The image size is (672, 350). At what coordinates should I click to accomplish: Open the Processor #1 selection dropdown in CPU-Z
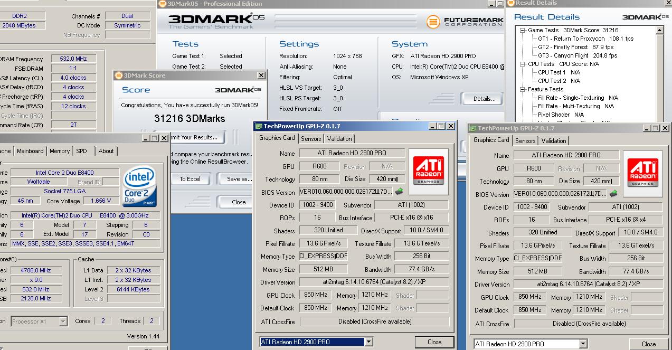[x=63, y=321]
